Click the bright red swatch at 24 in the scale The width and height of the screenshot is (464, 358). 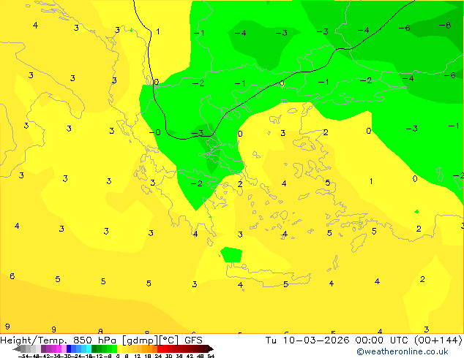click(160, 349)
